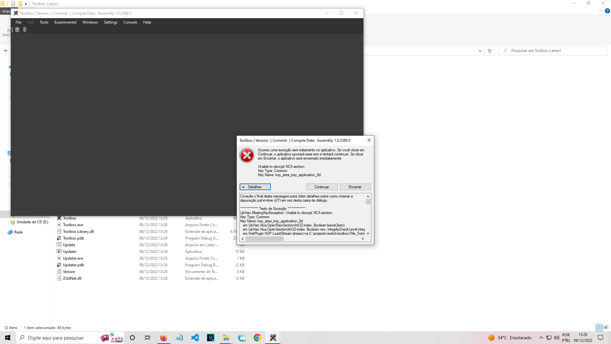This screenshot has height=344, width=611.
Task: Click the error icon in the exception dialog
Action: click(247, 155)
